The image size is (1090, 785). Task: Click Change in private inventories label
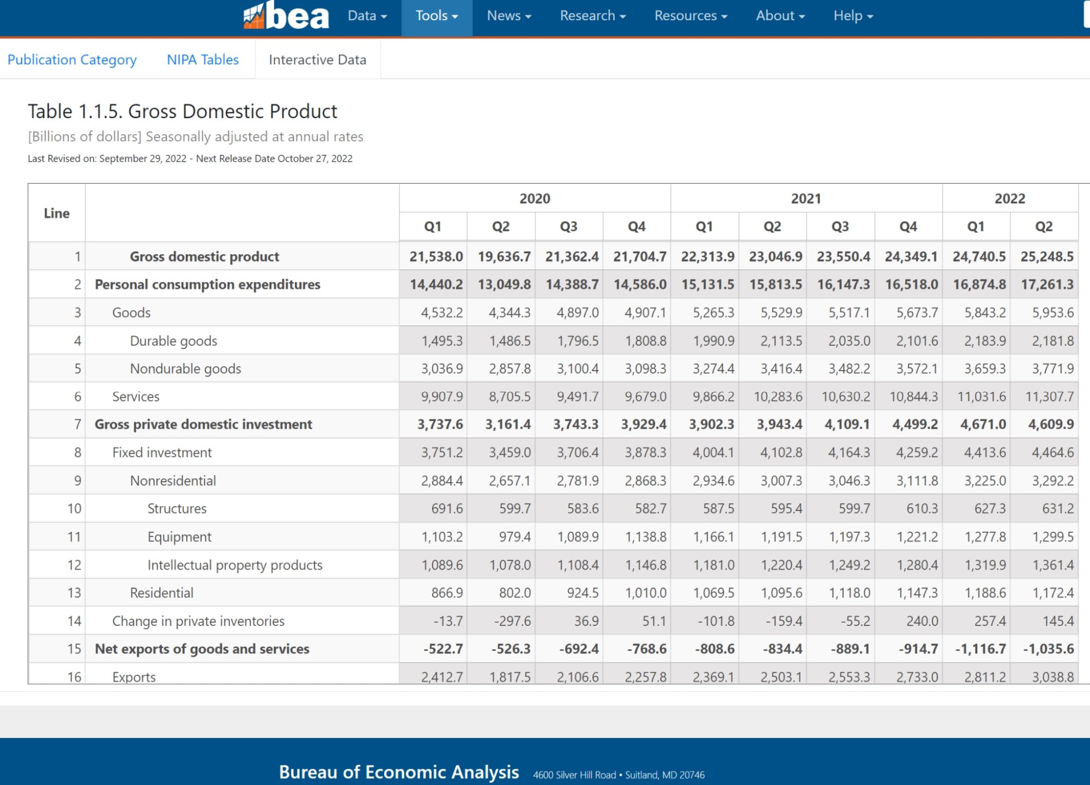coord(198,621)
